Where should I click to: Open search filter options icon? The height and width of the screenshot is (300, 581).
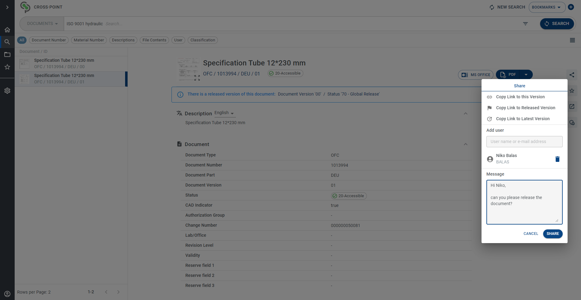click(525, 24)
